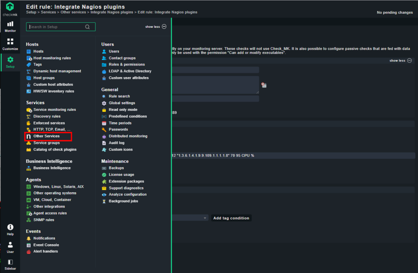The height and width of the screenshot is (273, 418).
Task: Open Custom host attributes
Action: [x=53, y=84]
